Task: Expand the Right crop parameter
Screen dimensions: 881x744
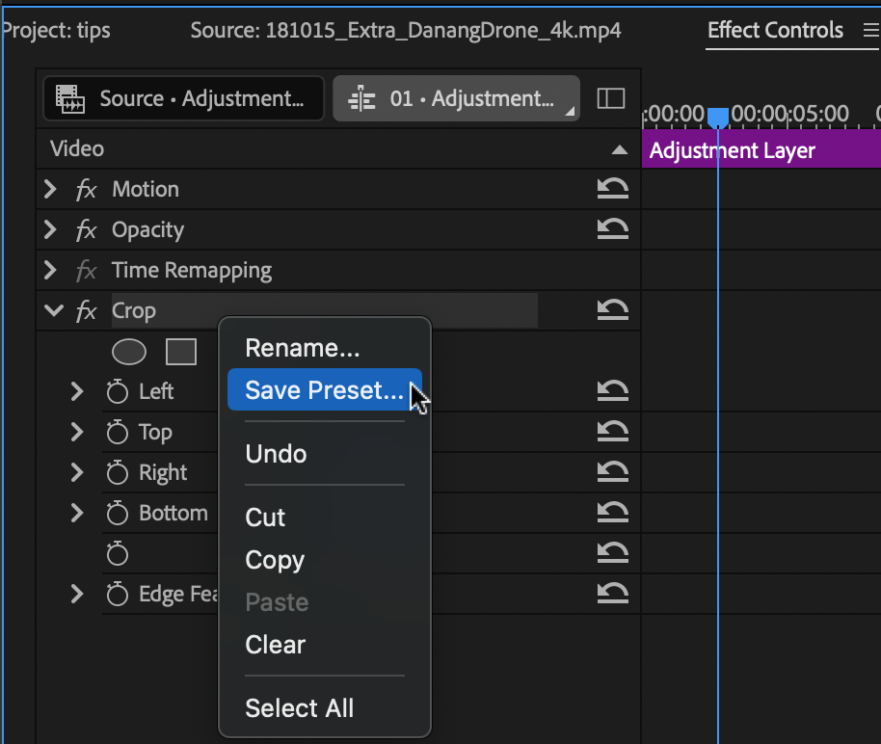Action: 77,472
